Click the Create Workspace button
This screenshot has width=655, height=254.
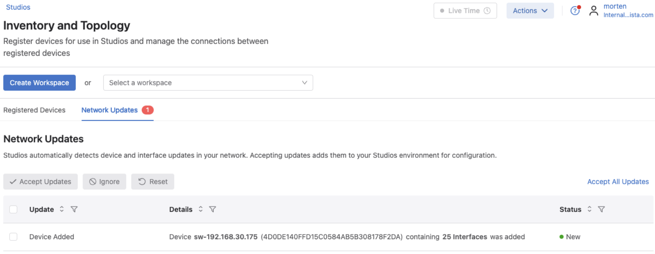[x=39, y=83]
